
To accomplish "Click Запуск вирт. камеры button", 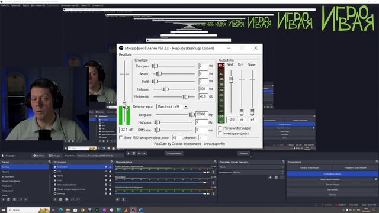I will point(330,179).
